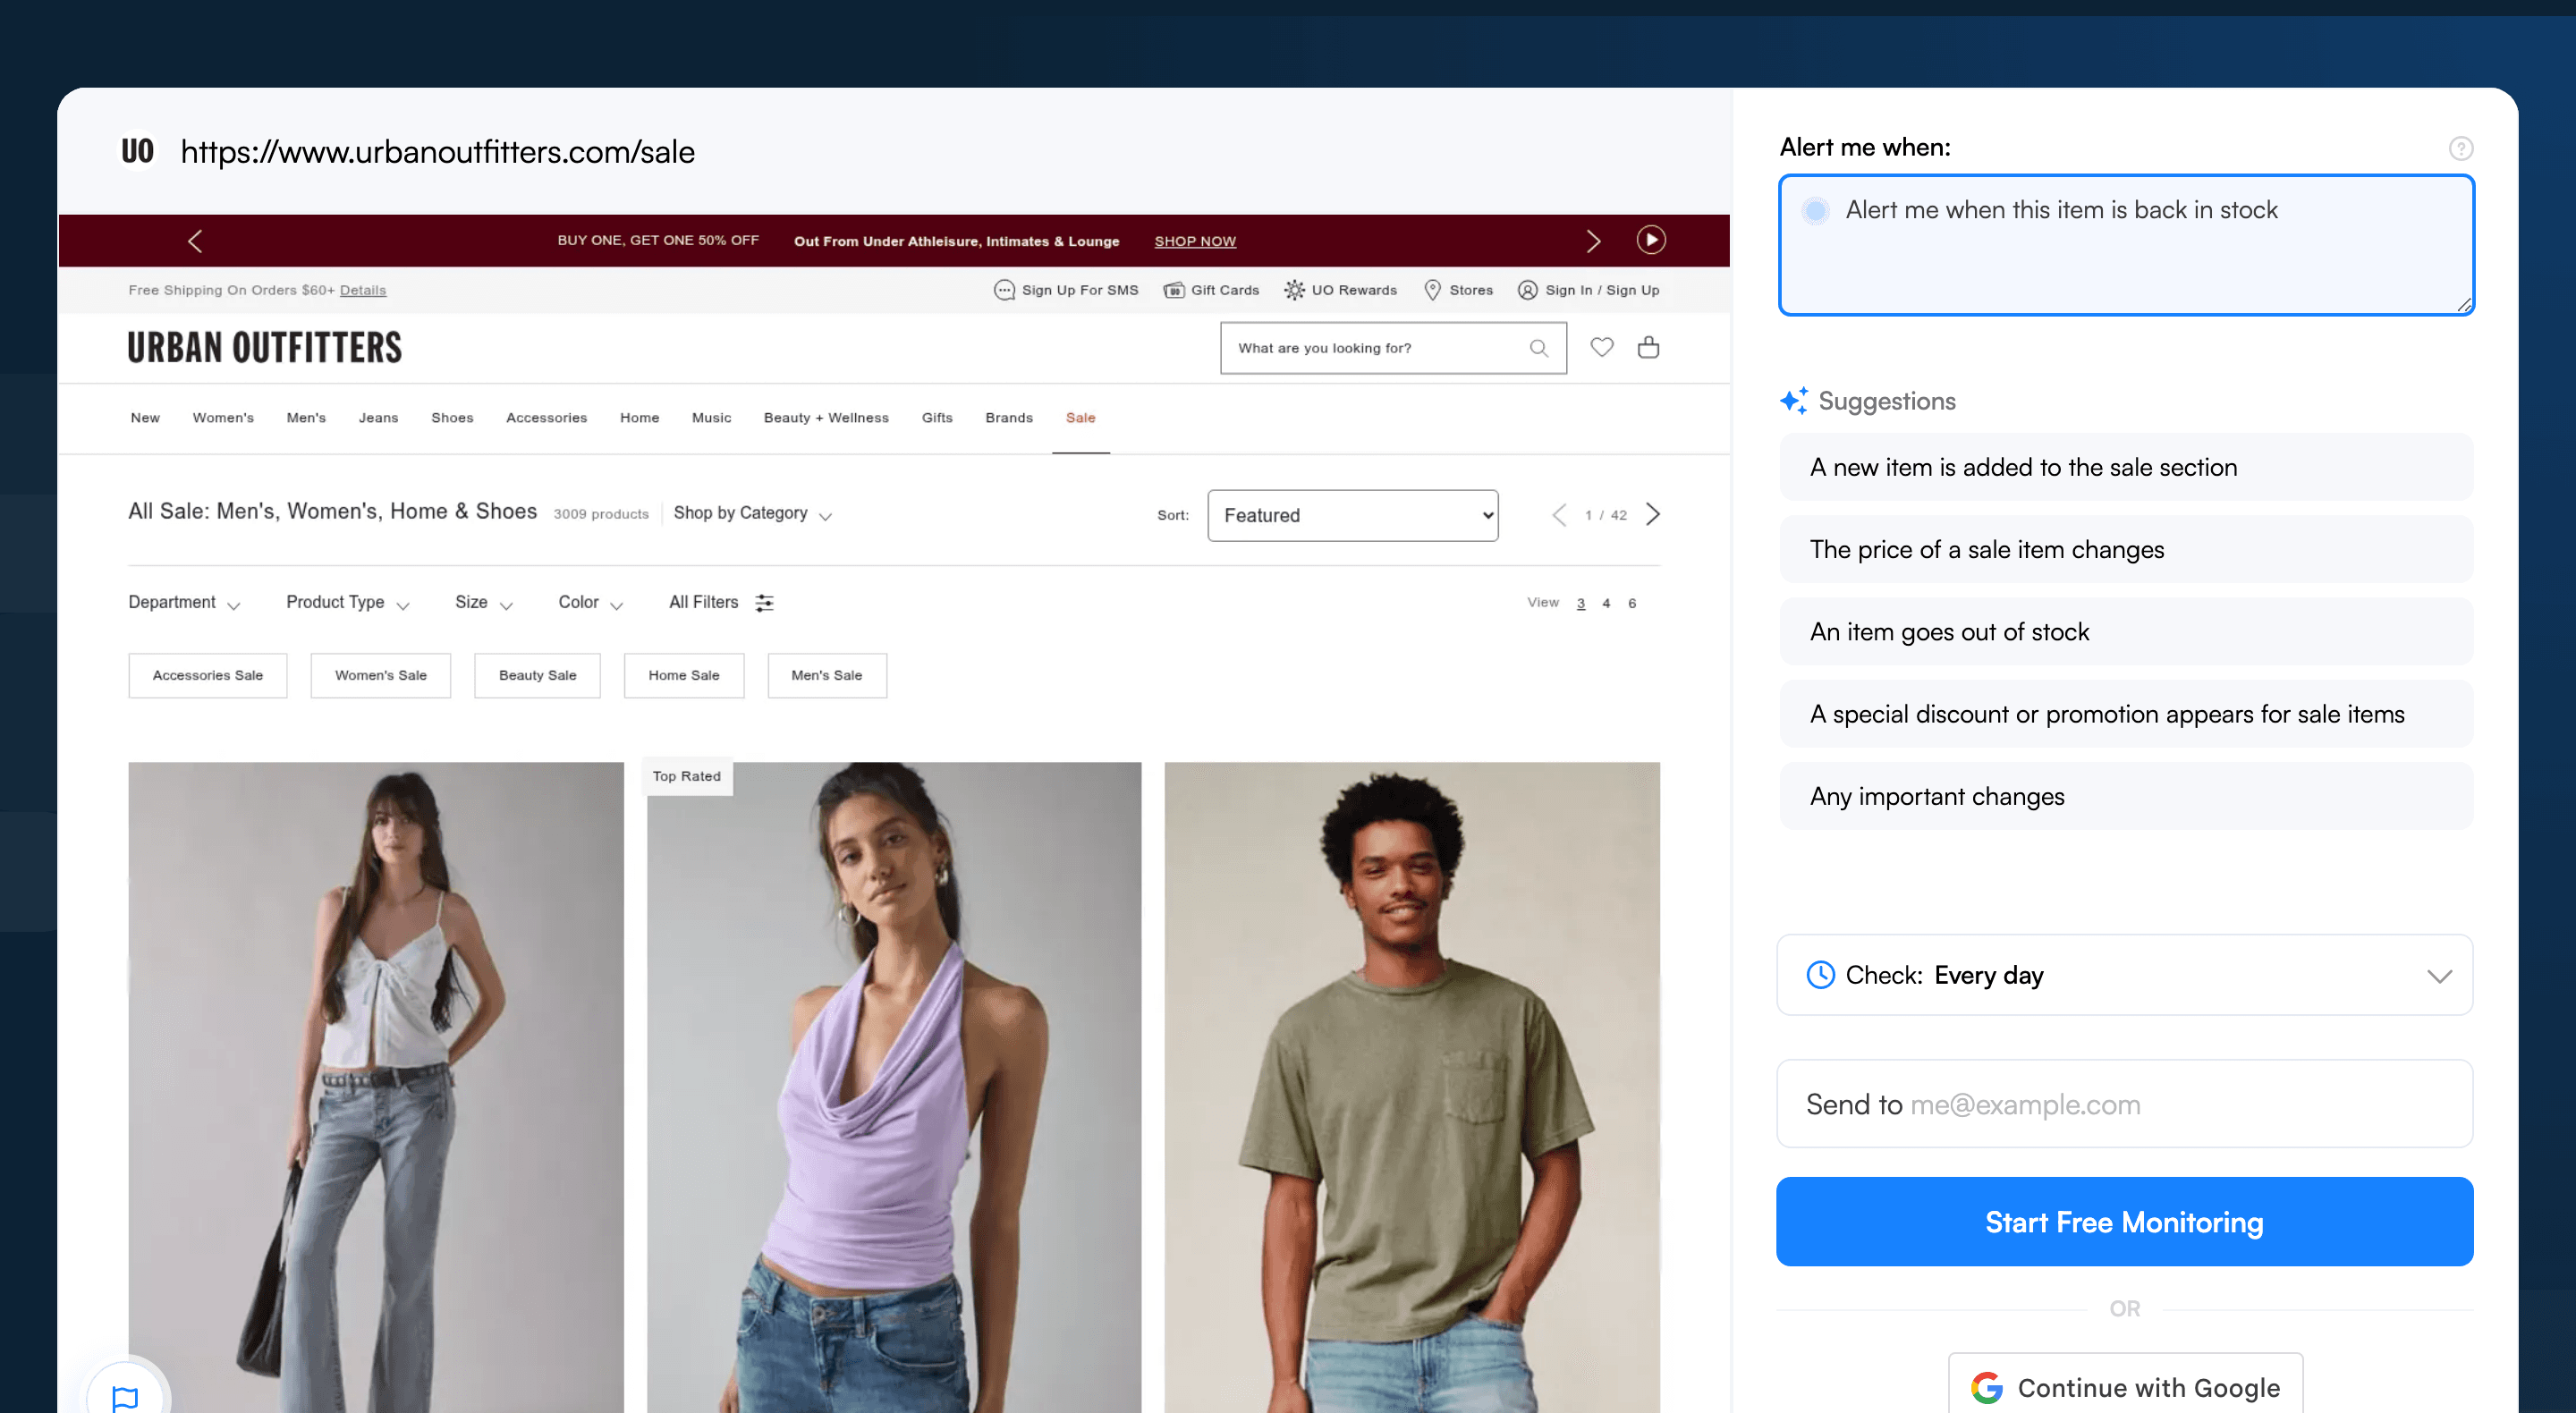
Task: Open Stores location pin icon
Action: (x=1432, y=290)
